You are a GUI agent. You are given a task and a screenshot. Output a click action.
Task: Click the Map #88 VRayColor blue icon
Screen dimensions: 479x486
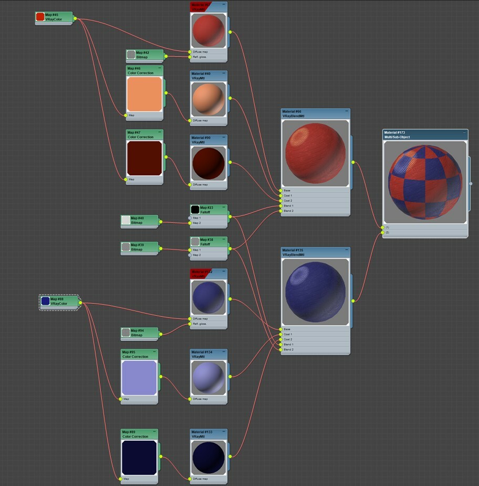click(45, 301)
